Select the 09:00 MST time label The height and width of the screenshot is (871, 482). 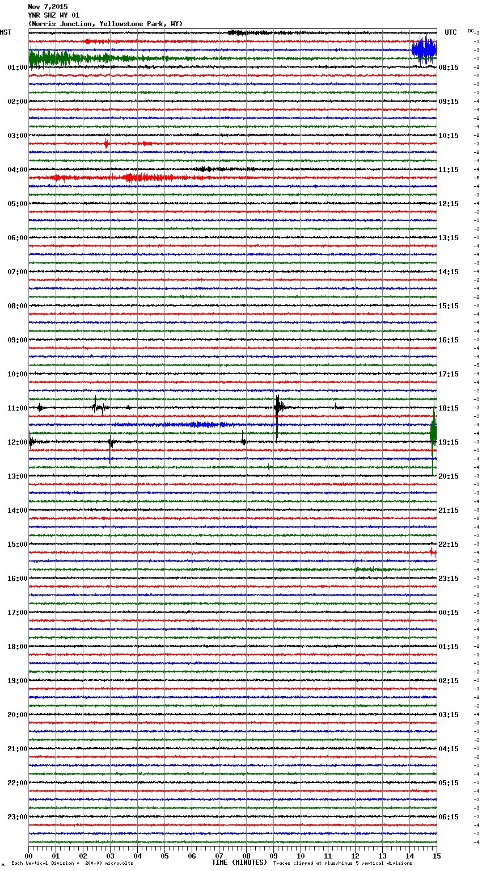click(17, 340)
